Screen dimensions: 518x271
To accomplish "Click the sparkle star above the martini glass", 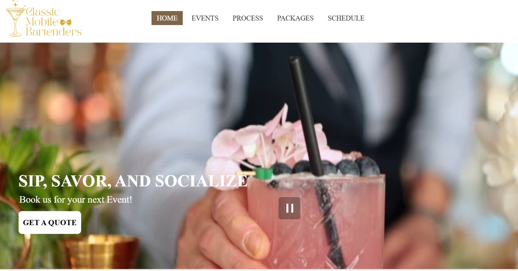I will (15, 4).
